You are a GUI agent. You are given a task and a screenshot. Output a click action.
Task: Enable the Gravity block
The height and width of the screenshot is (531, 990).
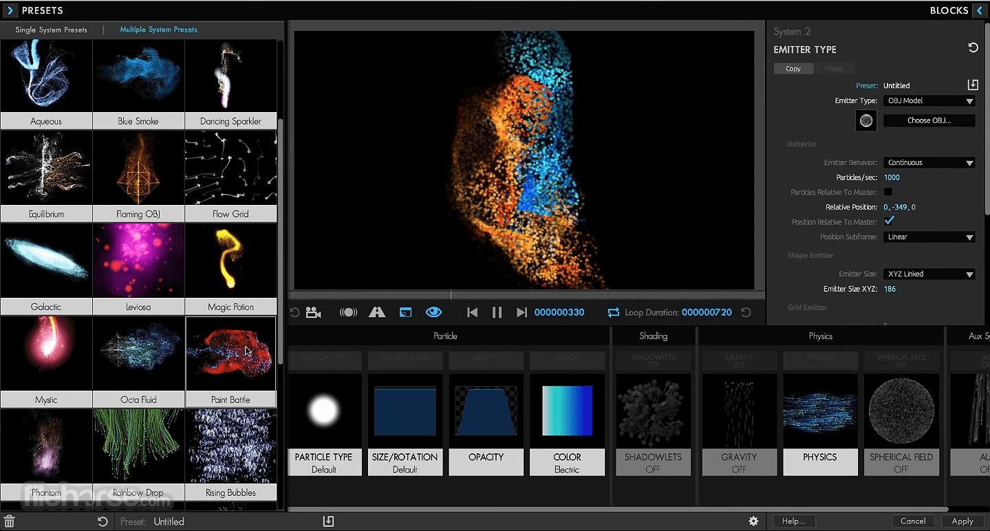point(739,424)
